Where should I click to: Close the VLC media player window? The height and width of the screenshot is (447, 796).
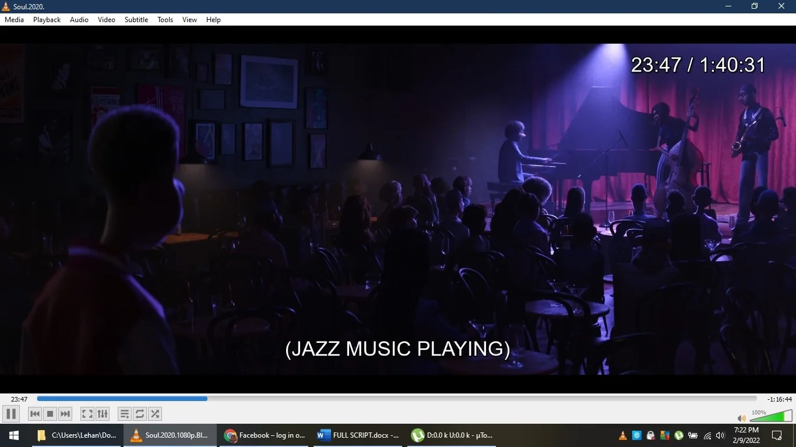(x=782, y=6)
